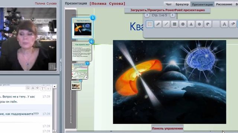The image size is (238, 133).
Task: Click the side panel collapse handle
Action: tap(61, 65)
